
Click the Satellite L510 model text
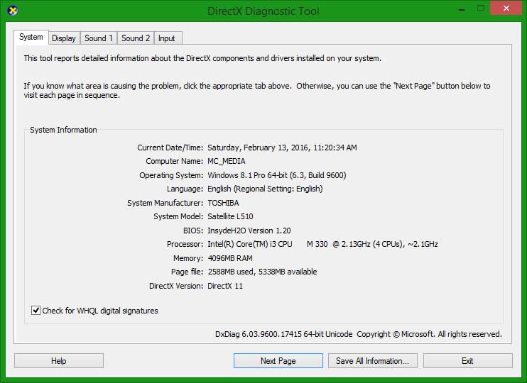[x=230, y=216]
